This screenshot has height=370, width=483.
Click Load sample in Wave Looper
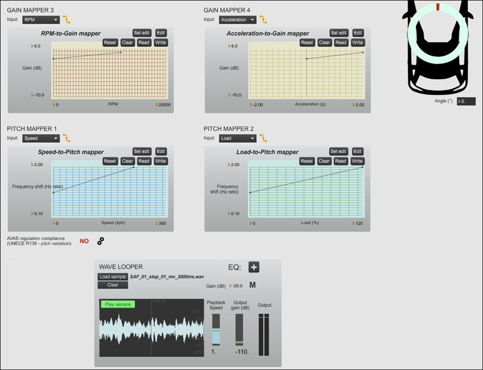pyautogui.click(x=113, y=277)
